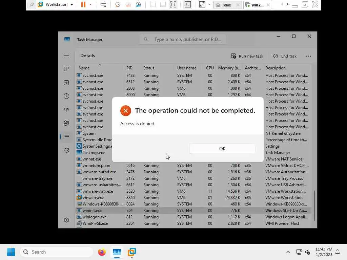
Task: Click End task button
Action: click(x=285, y=56)
